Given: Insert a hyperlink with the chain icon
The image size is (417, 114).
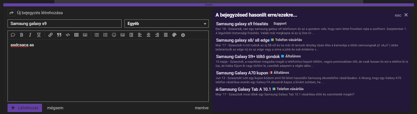Looking at the screenshot, I should 50,35.
